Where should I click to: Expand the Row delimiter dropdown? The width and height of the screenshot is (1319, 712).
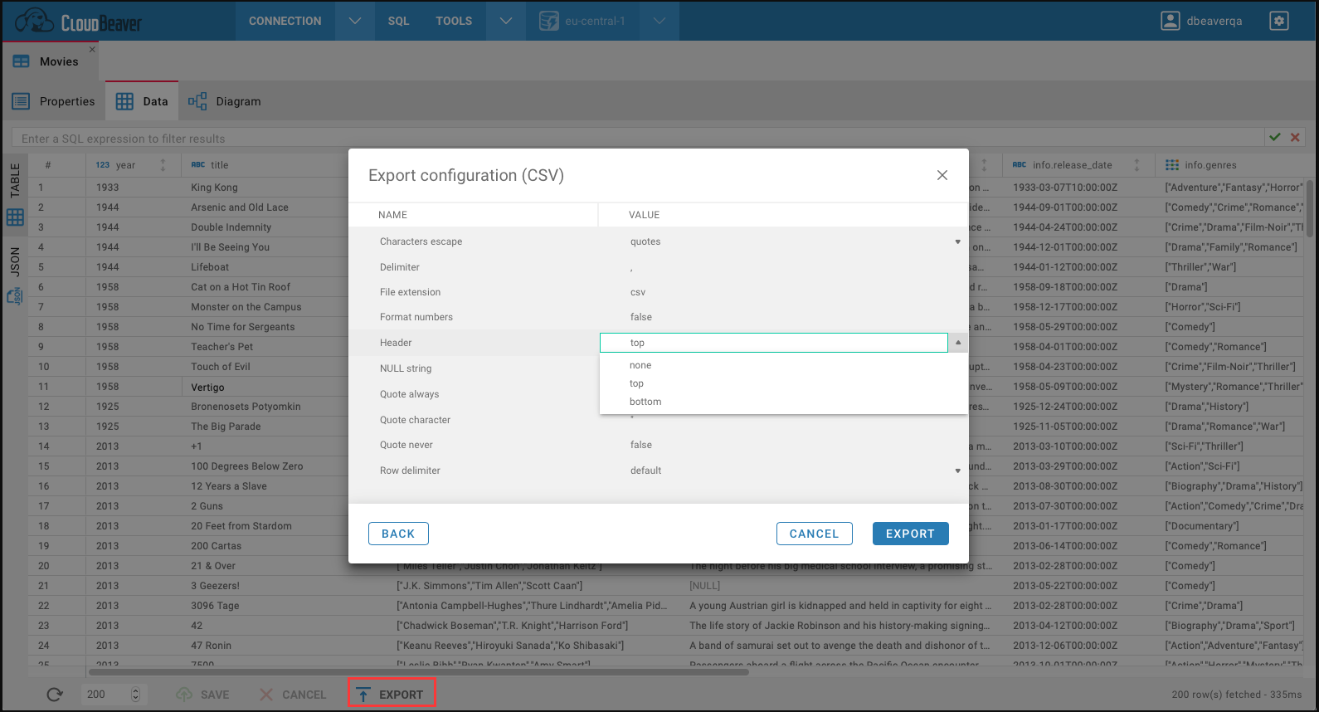click(957, 471)
